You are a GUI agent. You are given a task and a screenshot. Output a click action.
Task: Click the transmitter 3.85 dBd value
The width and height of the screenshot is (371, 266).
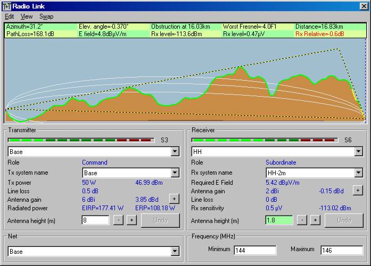(x=147, y=200)
